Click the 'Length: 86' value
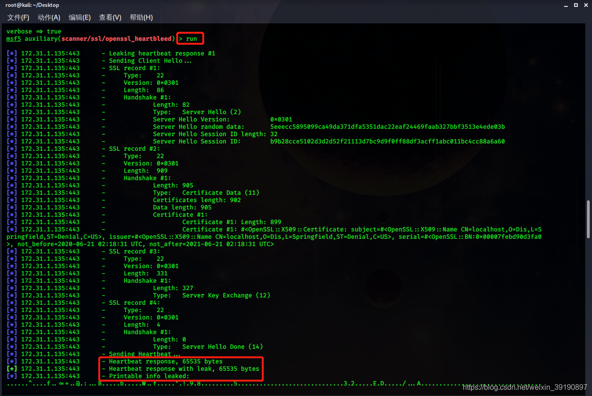 coord(144,90)
